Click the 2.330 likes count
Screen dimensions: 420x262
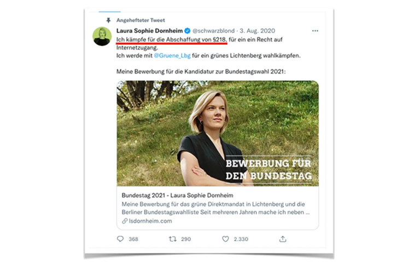click(x=241, y=239)
